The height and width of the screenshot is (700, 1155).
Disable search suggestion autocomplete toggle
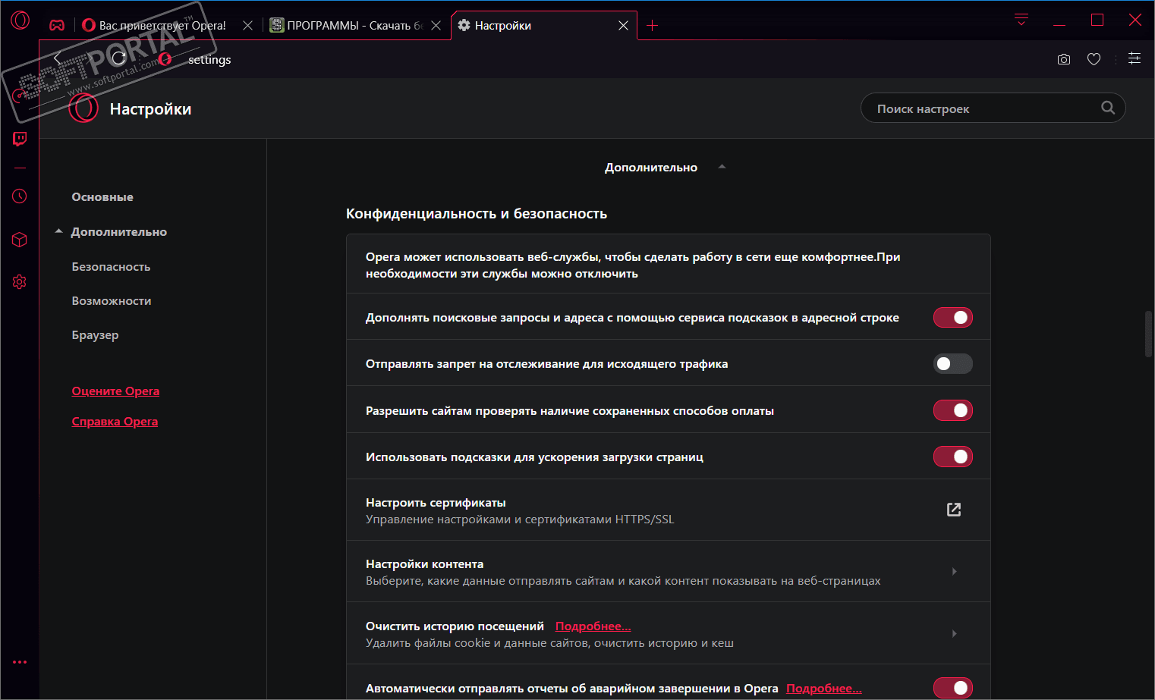pyautogui.click(x=953, y=318)
